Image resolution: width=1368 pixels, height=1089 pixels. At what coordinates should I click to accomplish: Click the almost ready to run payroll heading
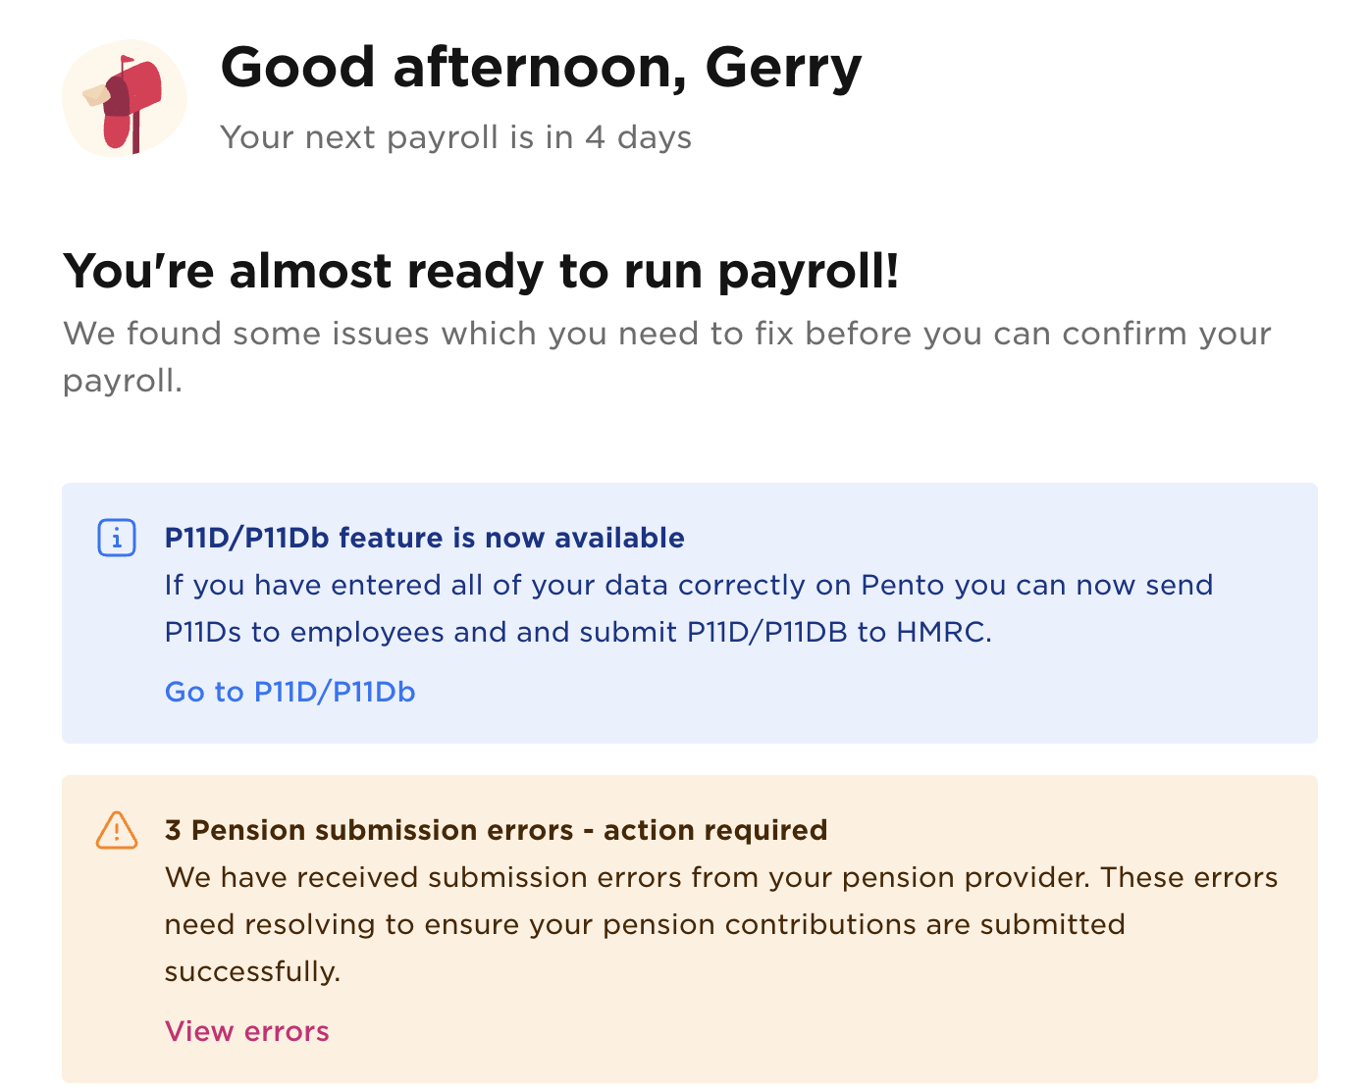click(481, 272)
